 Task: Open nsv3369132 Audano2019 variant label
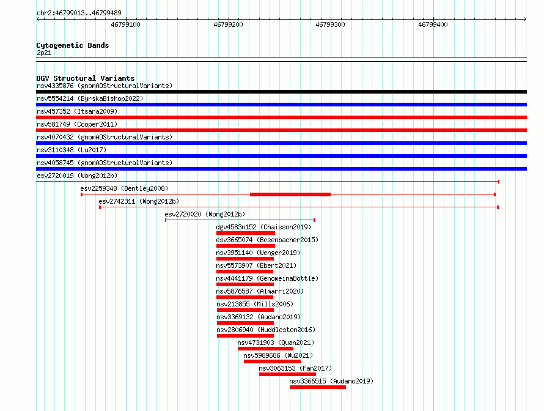click(259, 317)
